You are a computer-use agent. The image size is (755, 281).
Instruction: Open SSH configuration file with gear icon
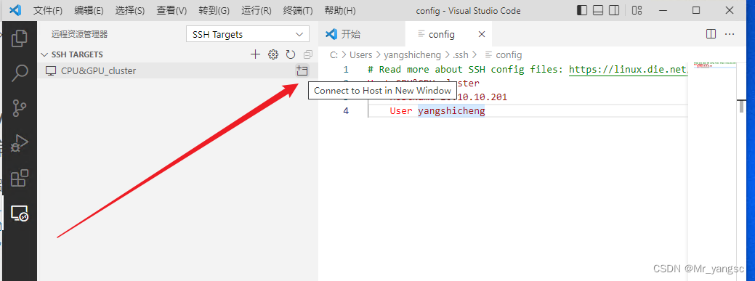point(273,54)
